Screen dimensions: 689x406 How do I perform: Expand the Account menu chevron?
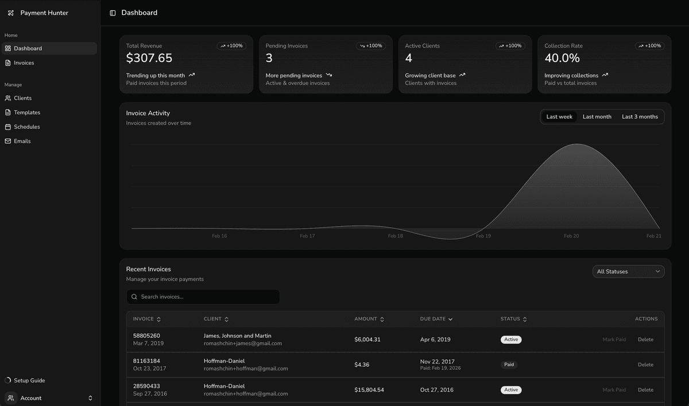point(90,397)
